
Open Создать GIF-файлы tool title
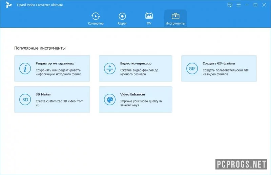point(219,63)
